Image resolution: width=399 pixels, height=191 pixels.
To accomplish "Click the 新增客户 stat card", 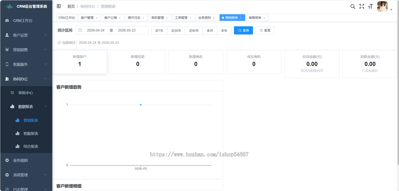I will pos(80,62).
